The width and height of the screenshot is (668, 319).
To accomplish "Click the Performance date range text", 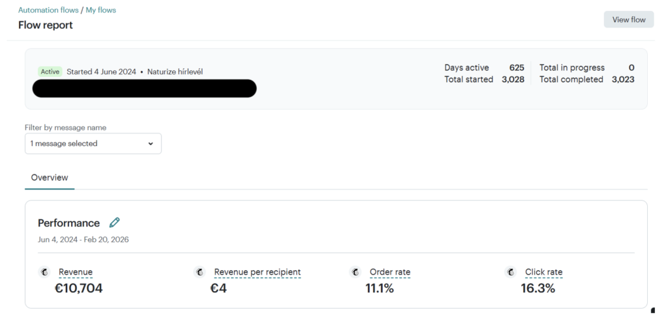I will tap(83, 240).
